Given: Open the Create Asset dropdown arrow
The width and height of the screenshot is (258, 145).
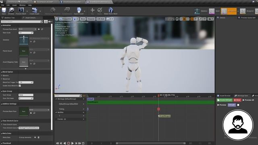Looking at the screenshot, I should click(40, 11).
